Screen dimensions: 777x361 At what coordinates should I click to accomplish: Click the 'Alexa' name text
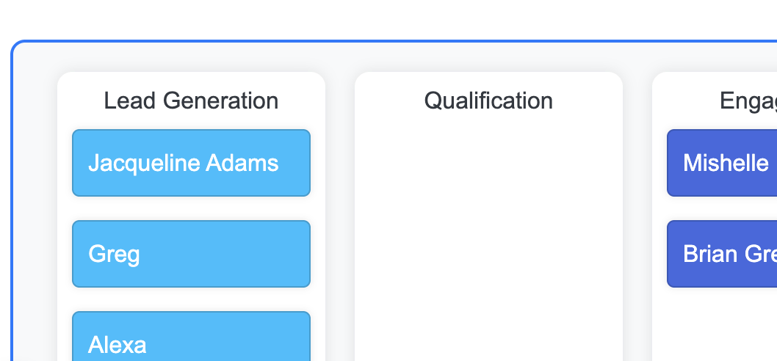118,344
